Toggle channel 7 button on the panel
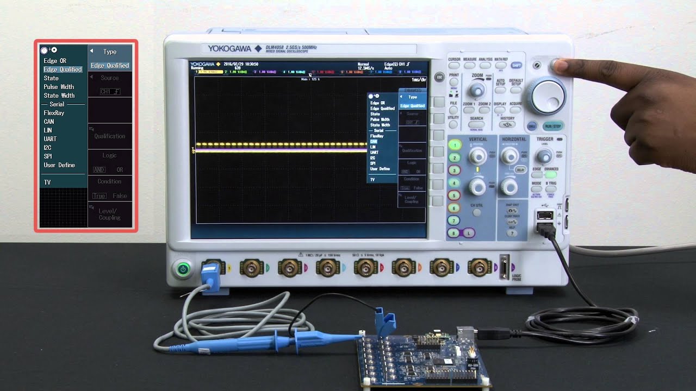The height and width of the screenshot is (391, 696). (454, 220)
